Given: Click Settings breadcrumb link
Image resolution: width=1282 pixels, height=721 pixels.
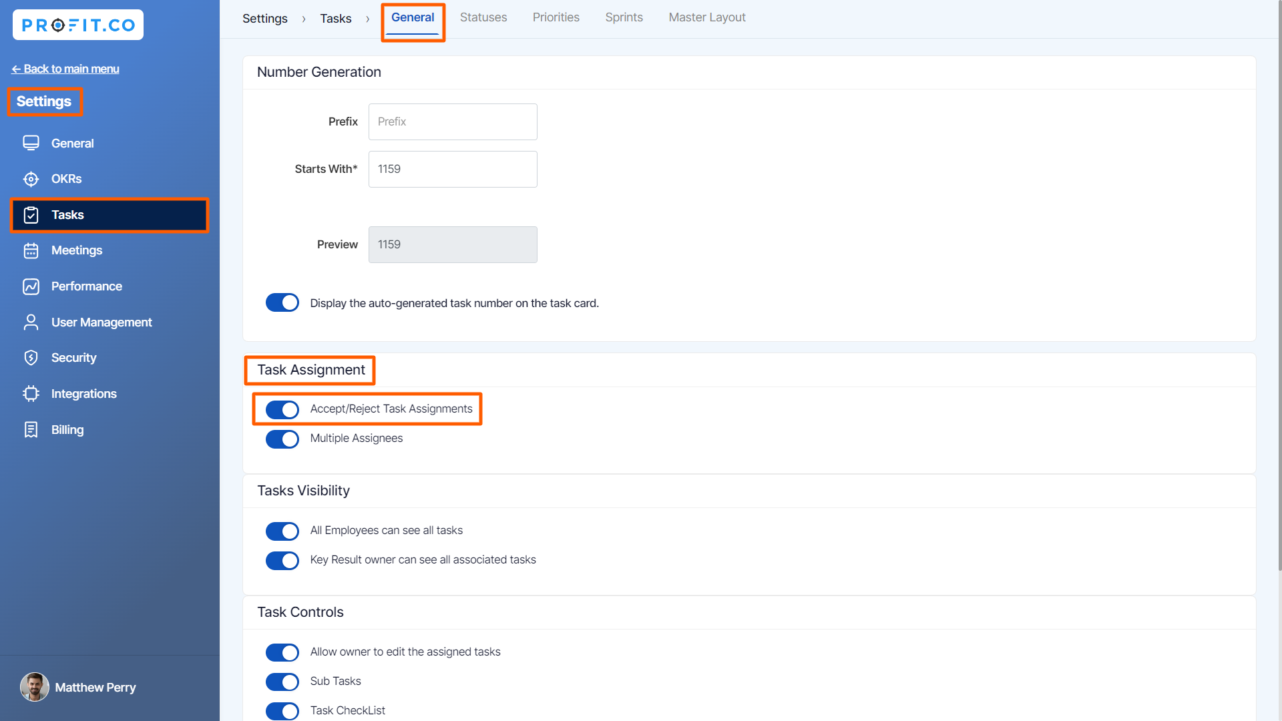Looking at the screenshot, I should point(264,19).
